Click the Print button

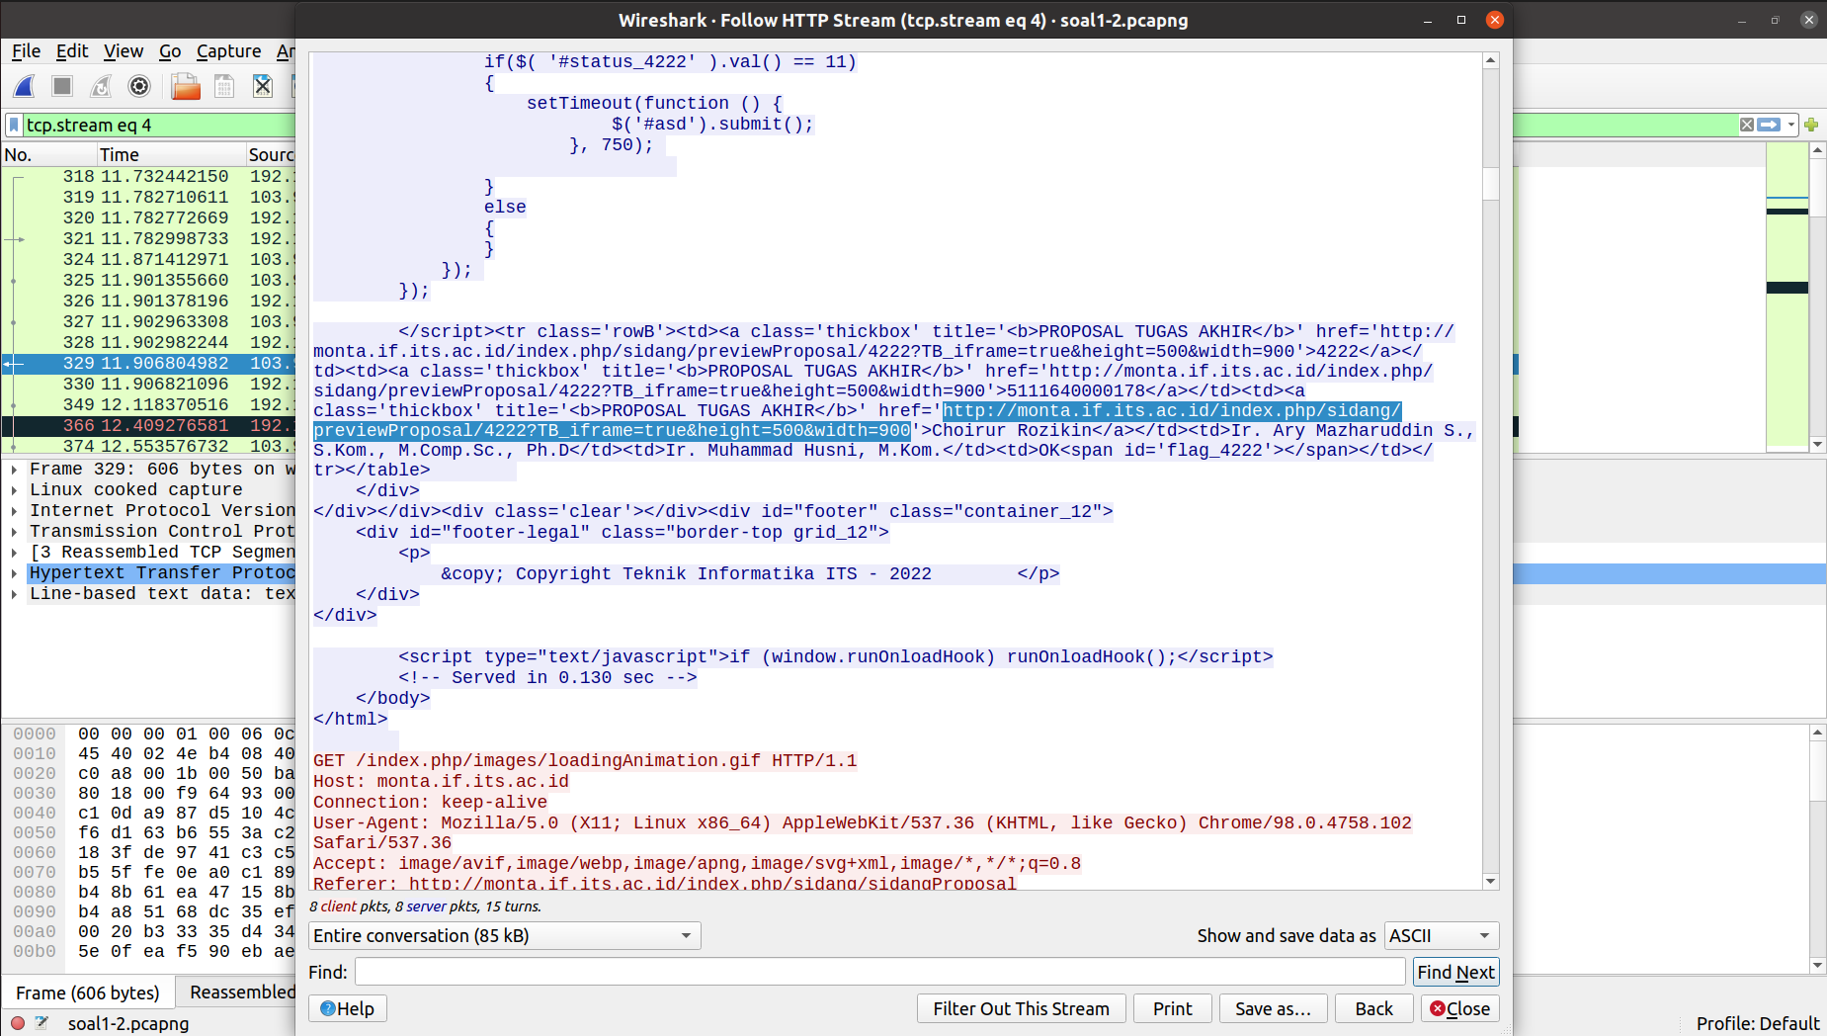coord(1172,1008)
